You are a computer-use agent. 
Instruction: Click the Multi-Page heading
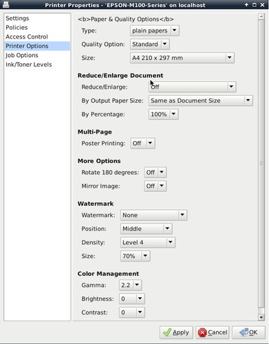point(95,132)
